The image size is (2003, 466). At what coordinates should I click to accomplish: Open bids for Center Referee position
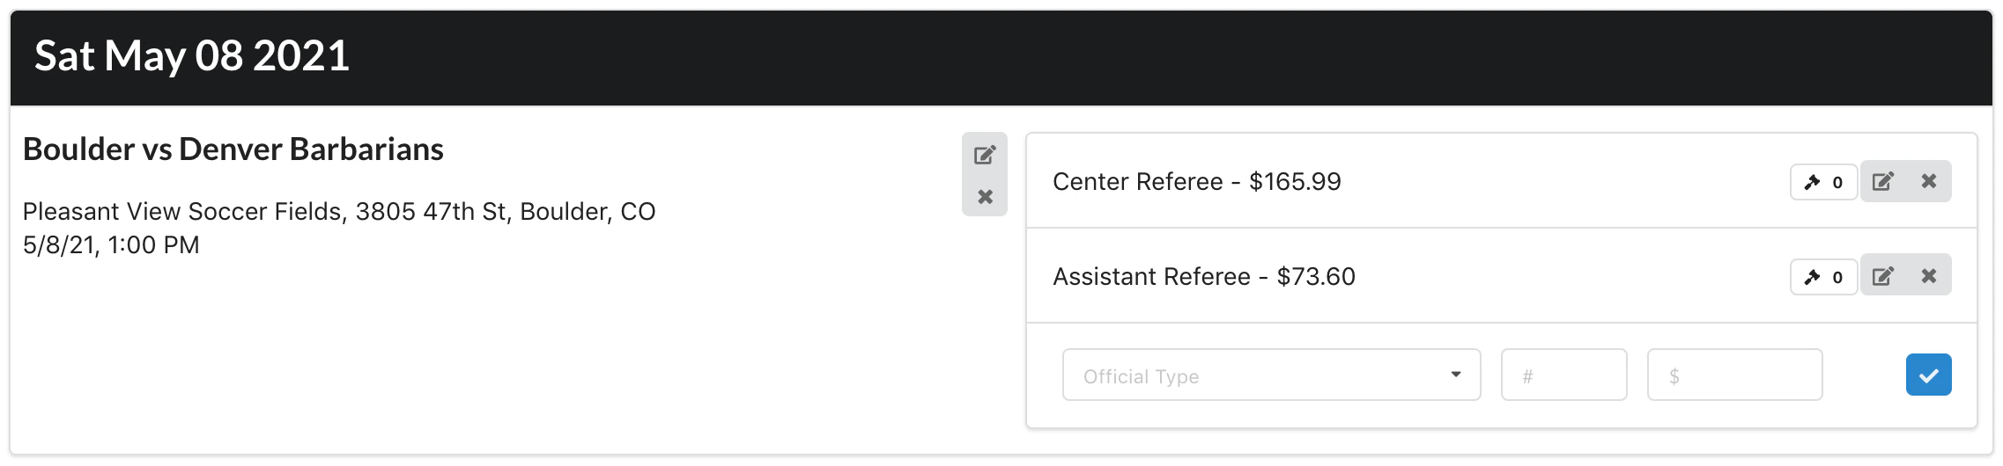(x=1824, y=182)
